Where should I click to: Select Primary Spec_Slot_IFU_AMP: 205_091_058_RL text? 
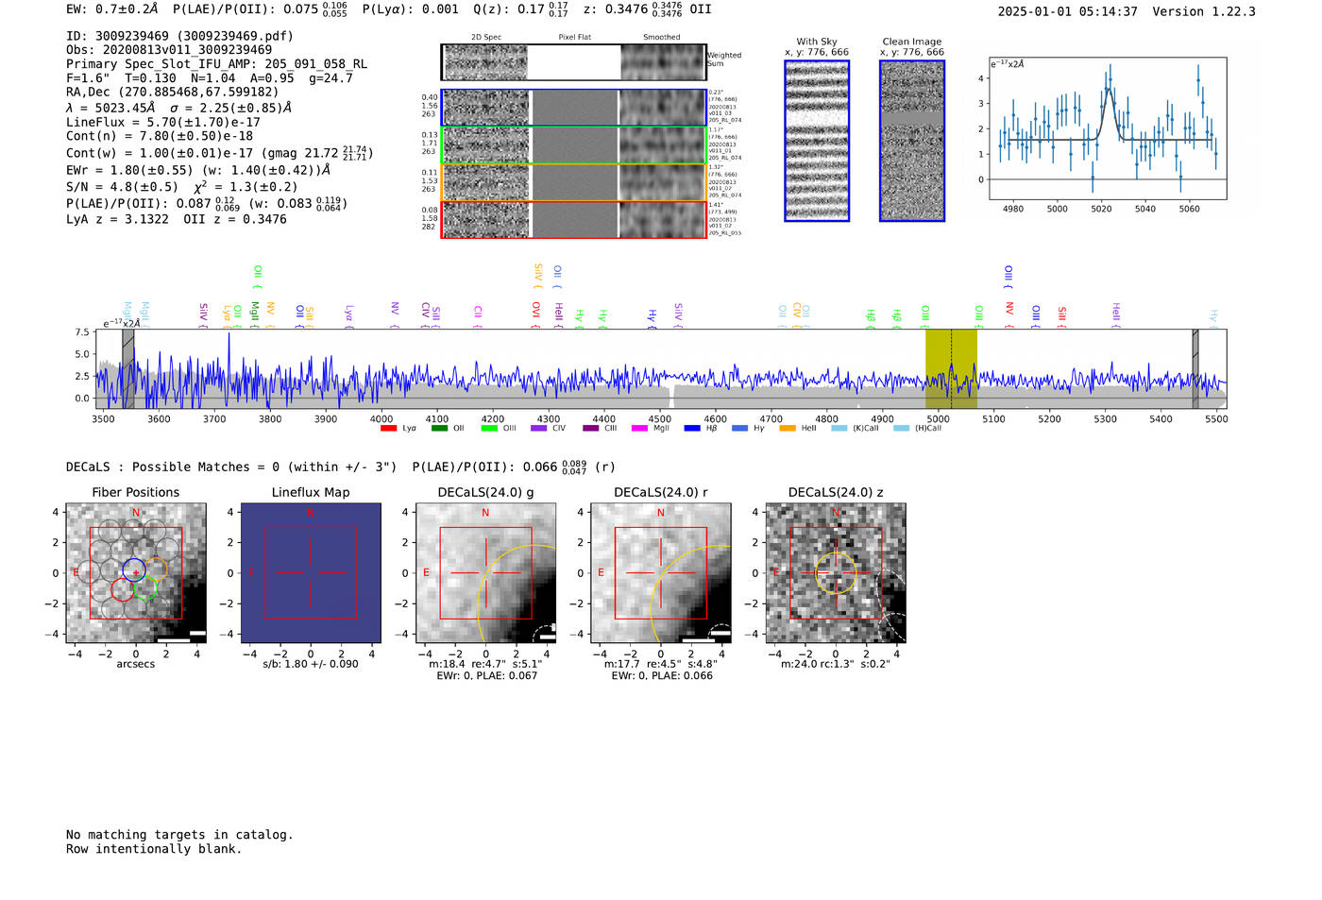pyautogui.click(x=217, y=64)
